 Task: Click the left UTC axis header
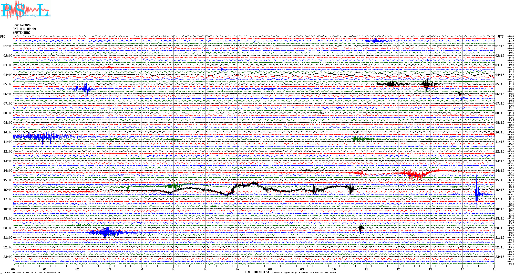3,37
